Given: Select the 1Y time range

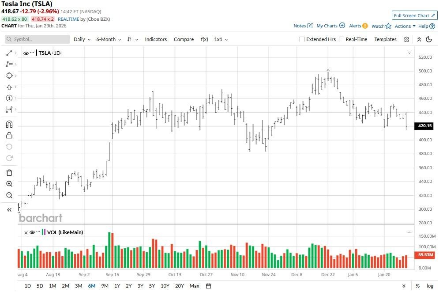Looking at the screenshot, I should point(117,286).
